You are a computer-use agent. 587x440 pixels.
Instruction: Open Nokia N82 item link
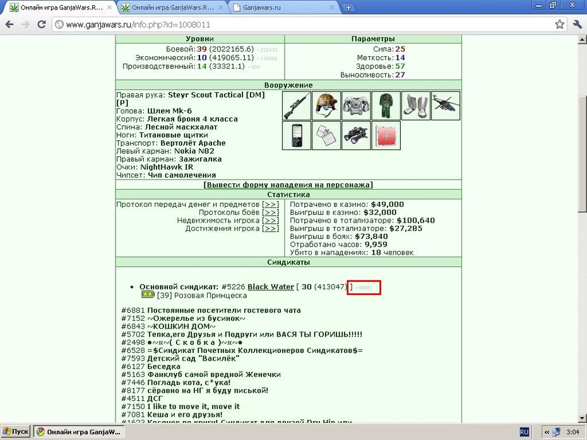coord(194,151)
